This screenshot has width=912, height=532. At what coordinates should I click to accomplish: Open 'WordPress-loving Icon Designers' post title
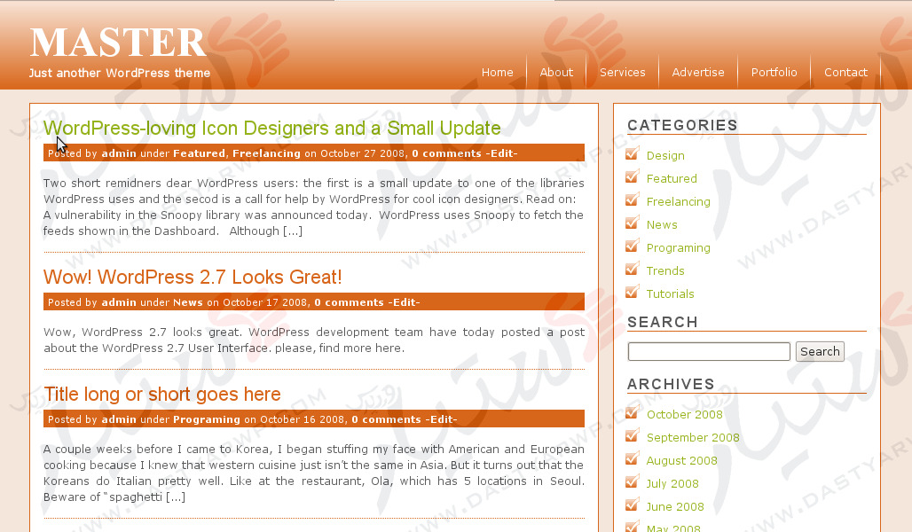(x=272, y=129)
